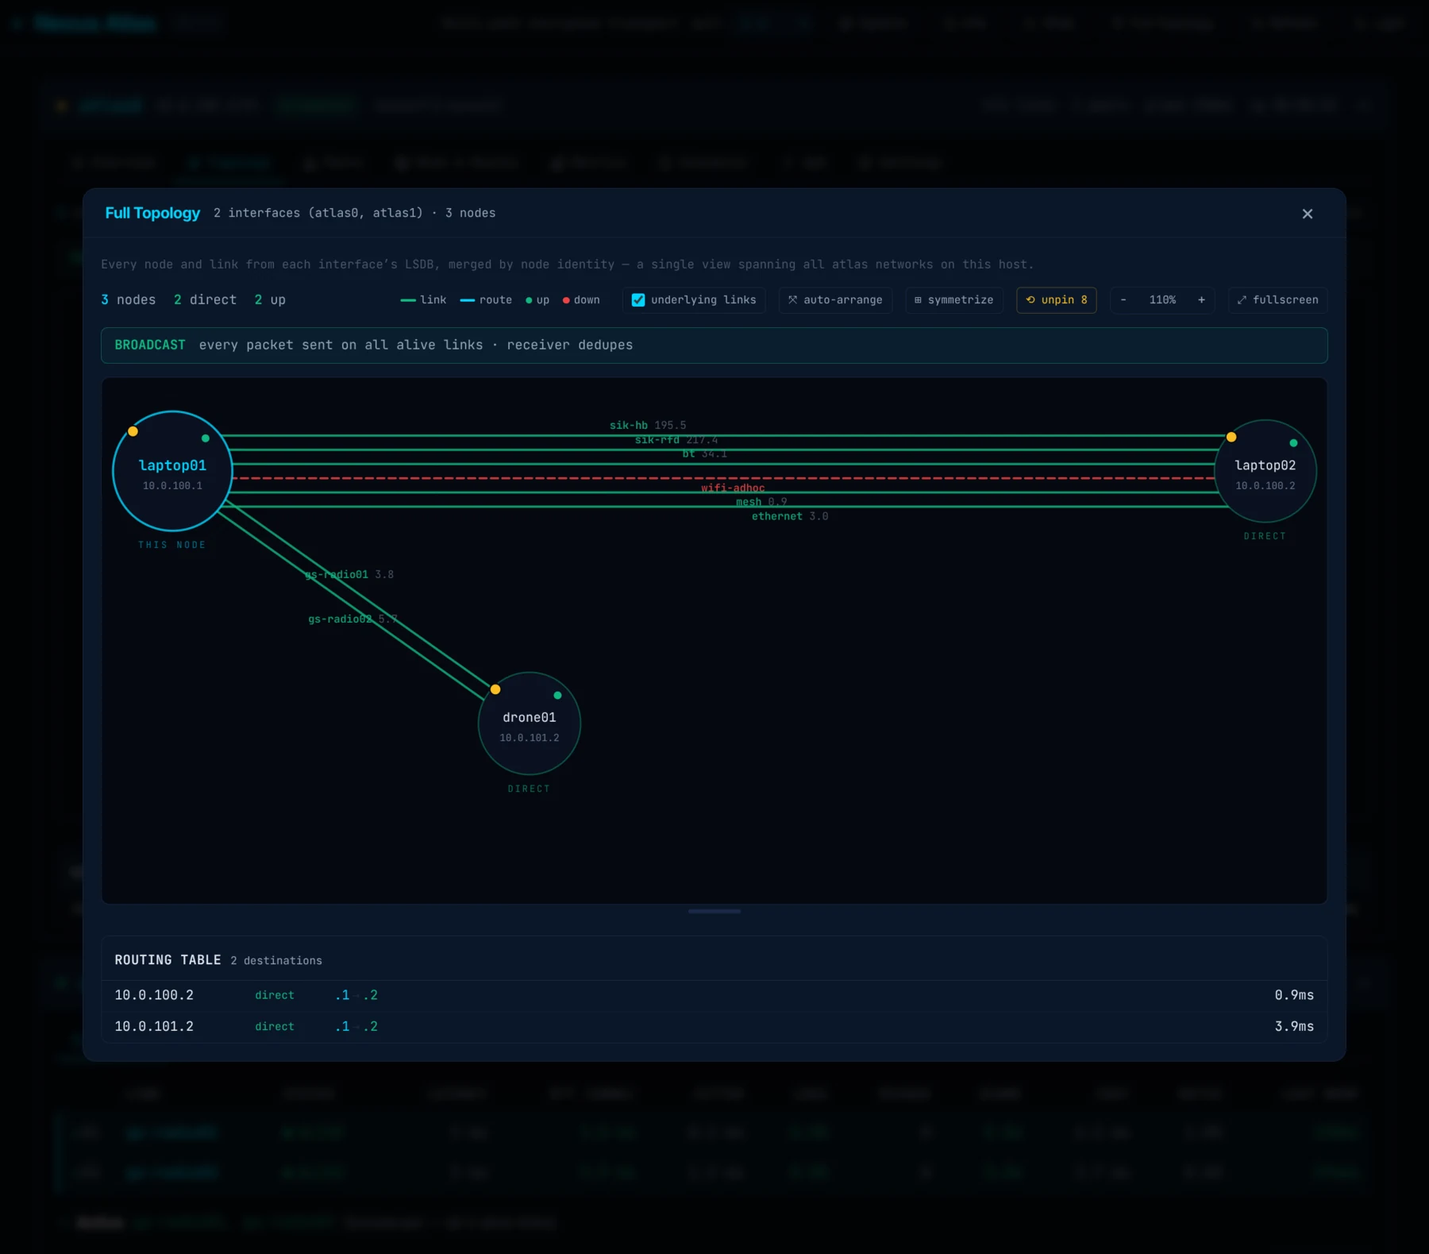
Task: Select the drone01 node
Action: click(x=530, y=723)
